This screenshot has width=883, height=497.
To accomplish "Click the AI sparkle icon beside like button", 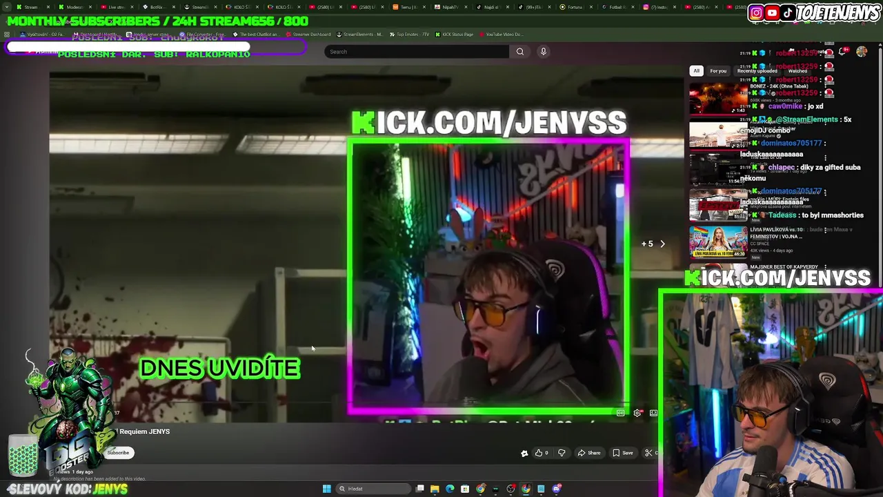I will [524, 453].
